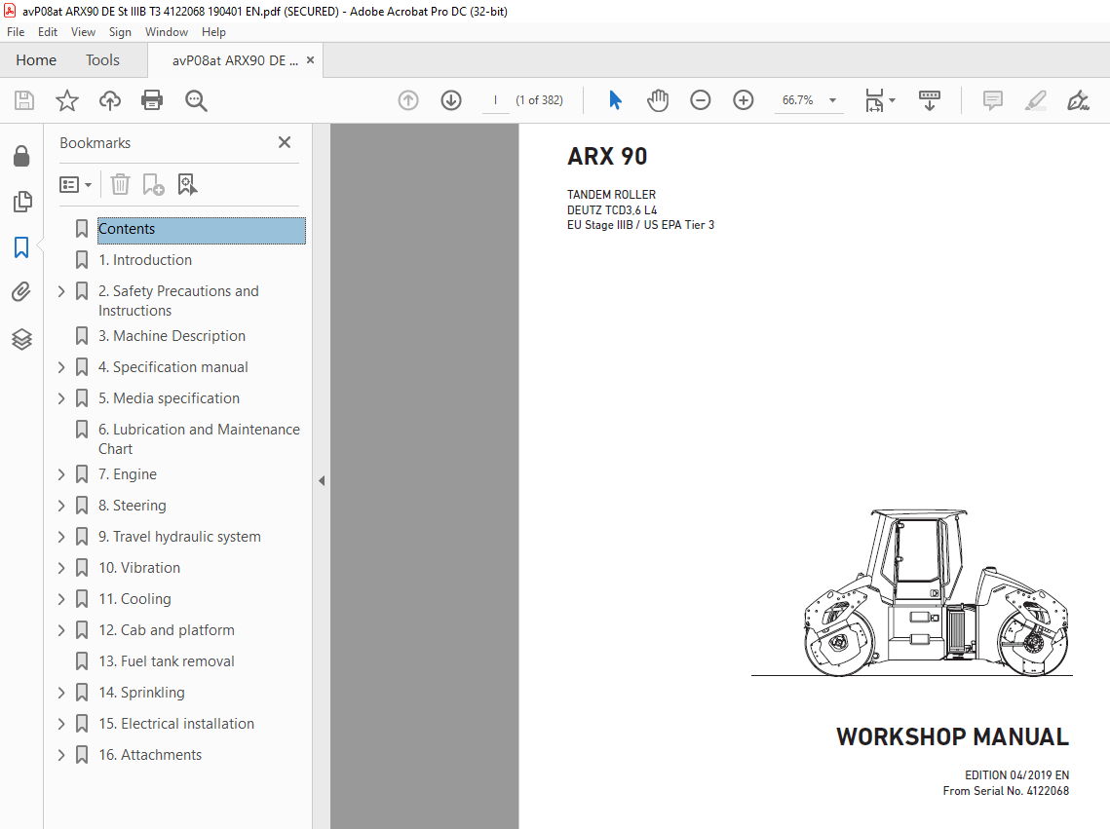Go to next page arrow
Image resolution: width=1110 pixels, height=829 pixels.
tap(451, 100)
